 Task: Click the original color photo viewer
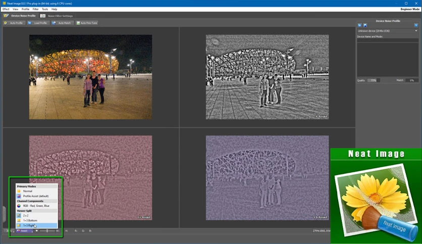tap(91, 77)
